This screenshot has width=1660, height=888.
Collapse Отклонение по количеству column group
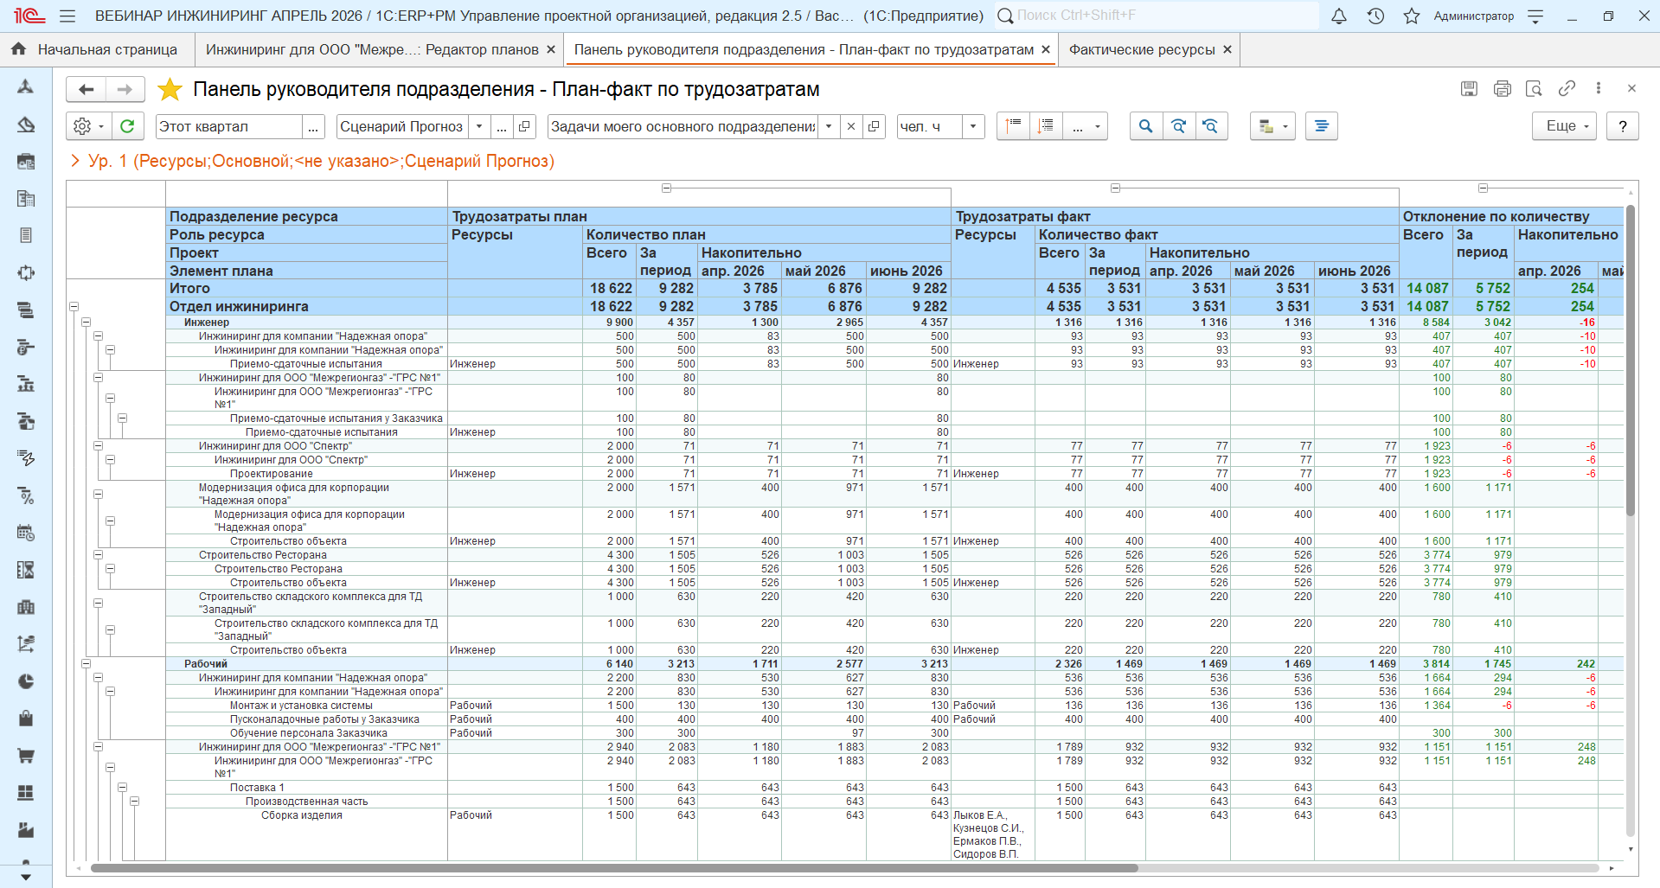(1483, 188)
